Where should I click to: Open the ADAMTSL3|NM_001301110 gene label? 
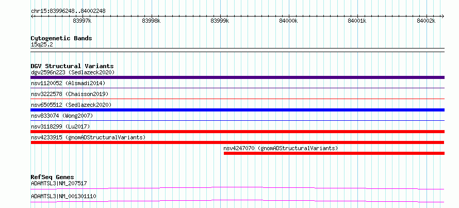[x=63, y=196]
